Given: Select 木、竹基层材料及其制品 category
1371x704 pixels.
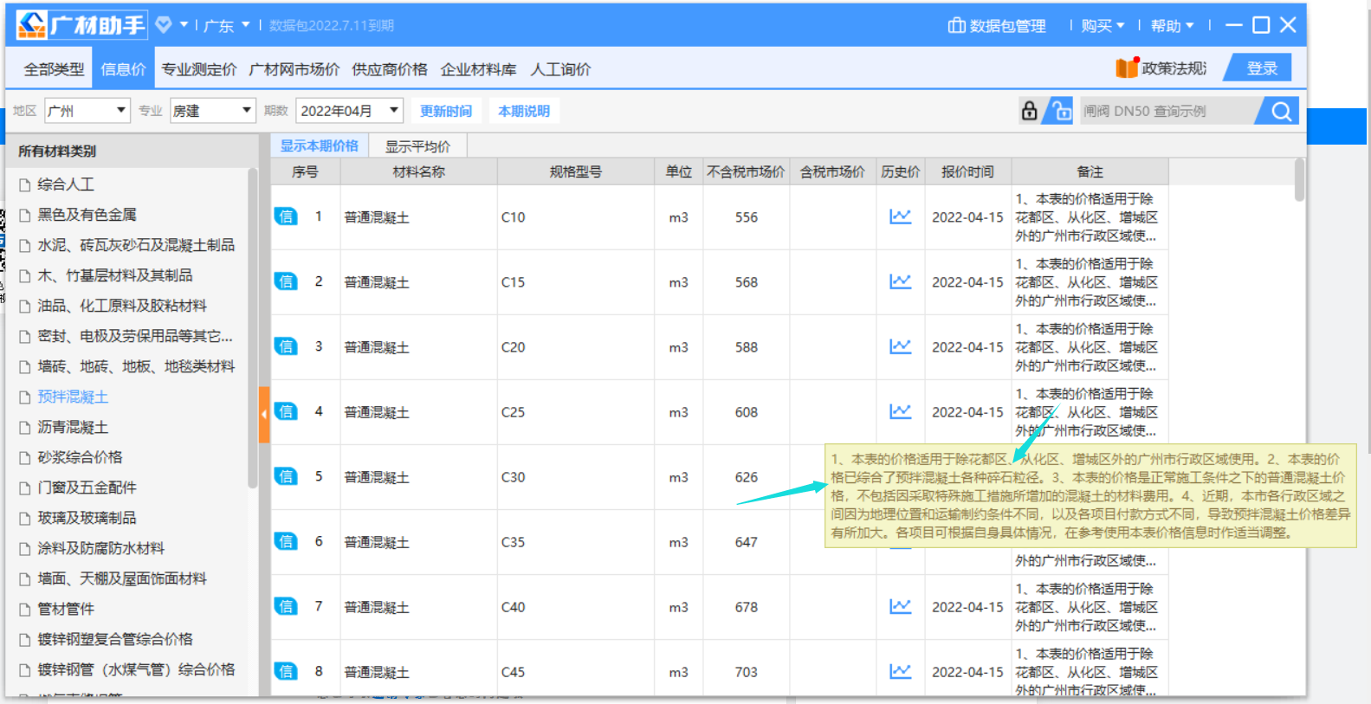Looking at the screenshot, I should (114, 275).
